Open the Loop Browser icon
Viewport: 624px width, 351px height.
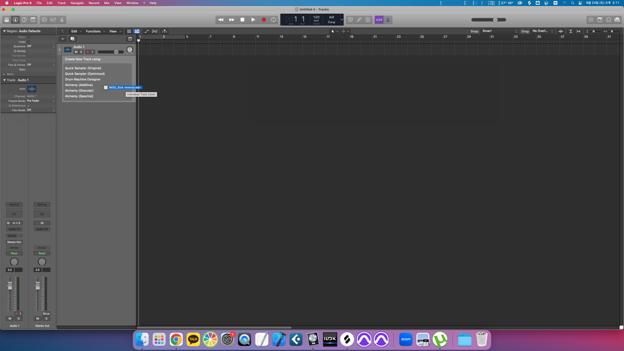pos(608,20)
